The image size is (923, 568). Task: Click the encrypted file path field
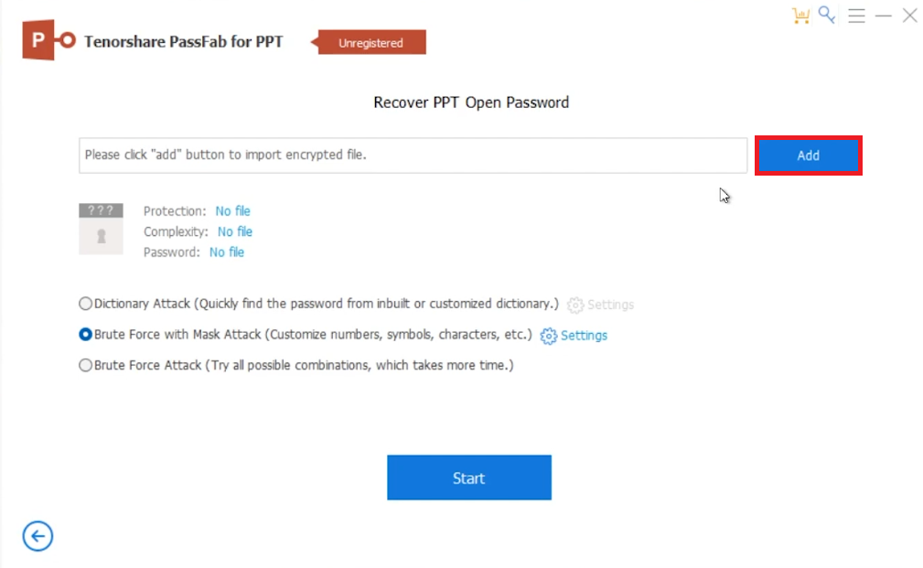413,155
